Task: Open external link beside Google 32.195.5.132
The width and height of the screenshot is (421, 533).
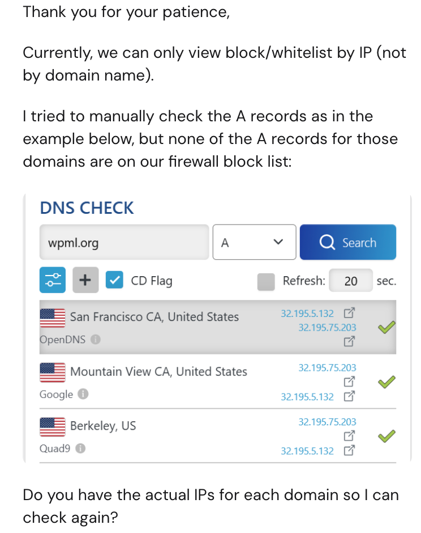Action: tap(349, 397)
